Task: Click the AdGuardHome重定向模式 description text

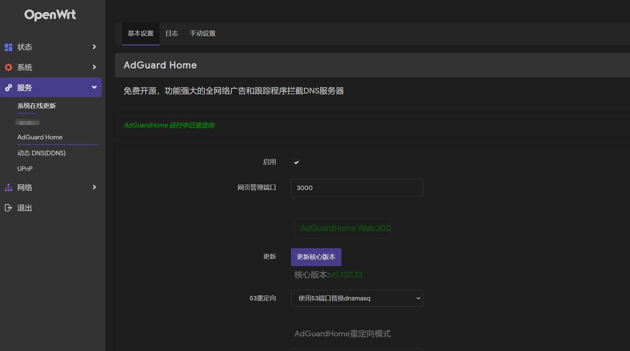Action: 343,334
